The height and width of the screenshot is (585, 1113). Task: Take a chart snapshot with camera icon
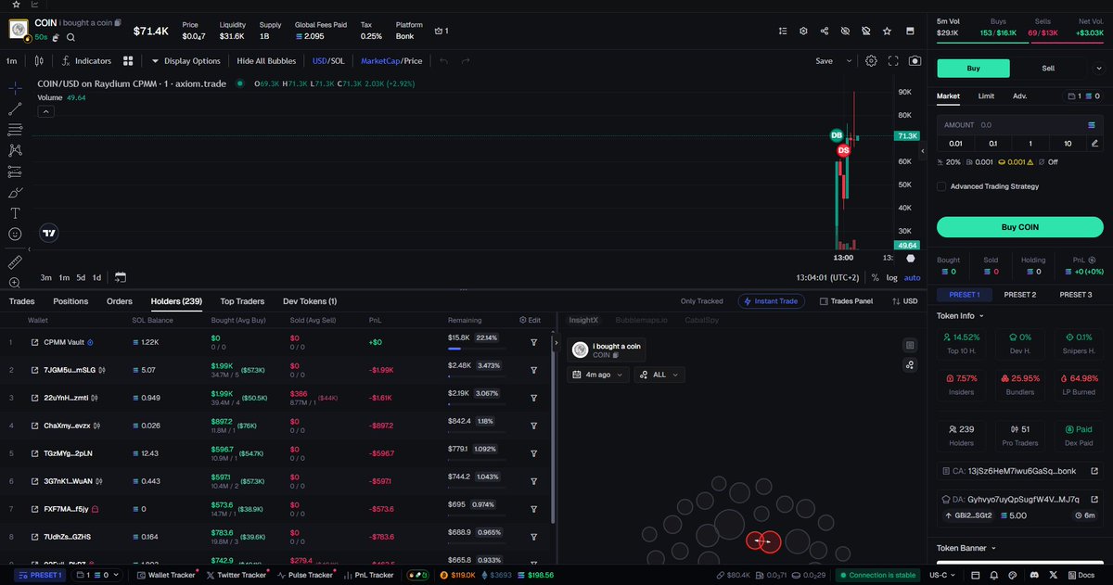[x=915, y=61]
